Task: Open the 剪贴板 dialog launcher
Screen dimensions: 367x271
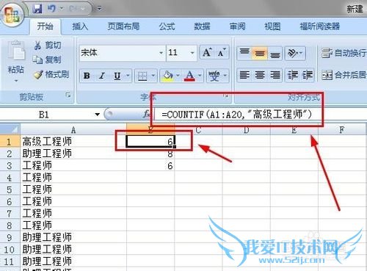Action: (x=68, y=95)
